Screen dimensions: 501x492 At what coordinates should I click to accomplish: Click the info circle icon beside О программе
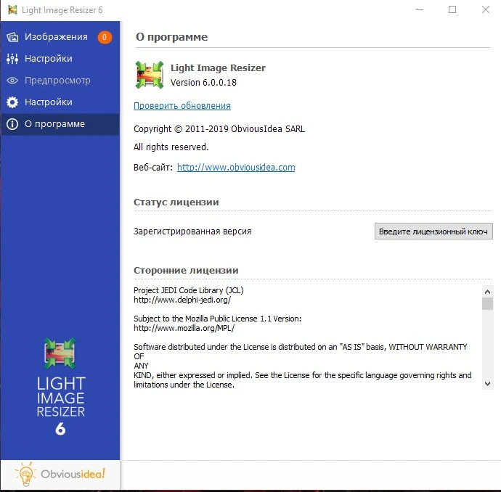[12, 124]
